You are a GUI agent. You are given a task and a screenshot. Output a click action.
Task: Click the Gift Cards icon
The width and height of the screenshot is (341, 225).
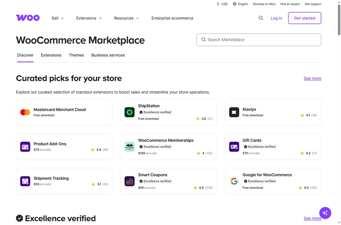click(234, 146)
